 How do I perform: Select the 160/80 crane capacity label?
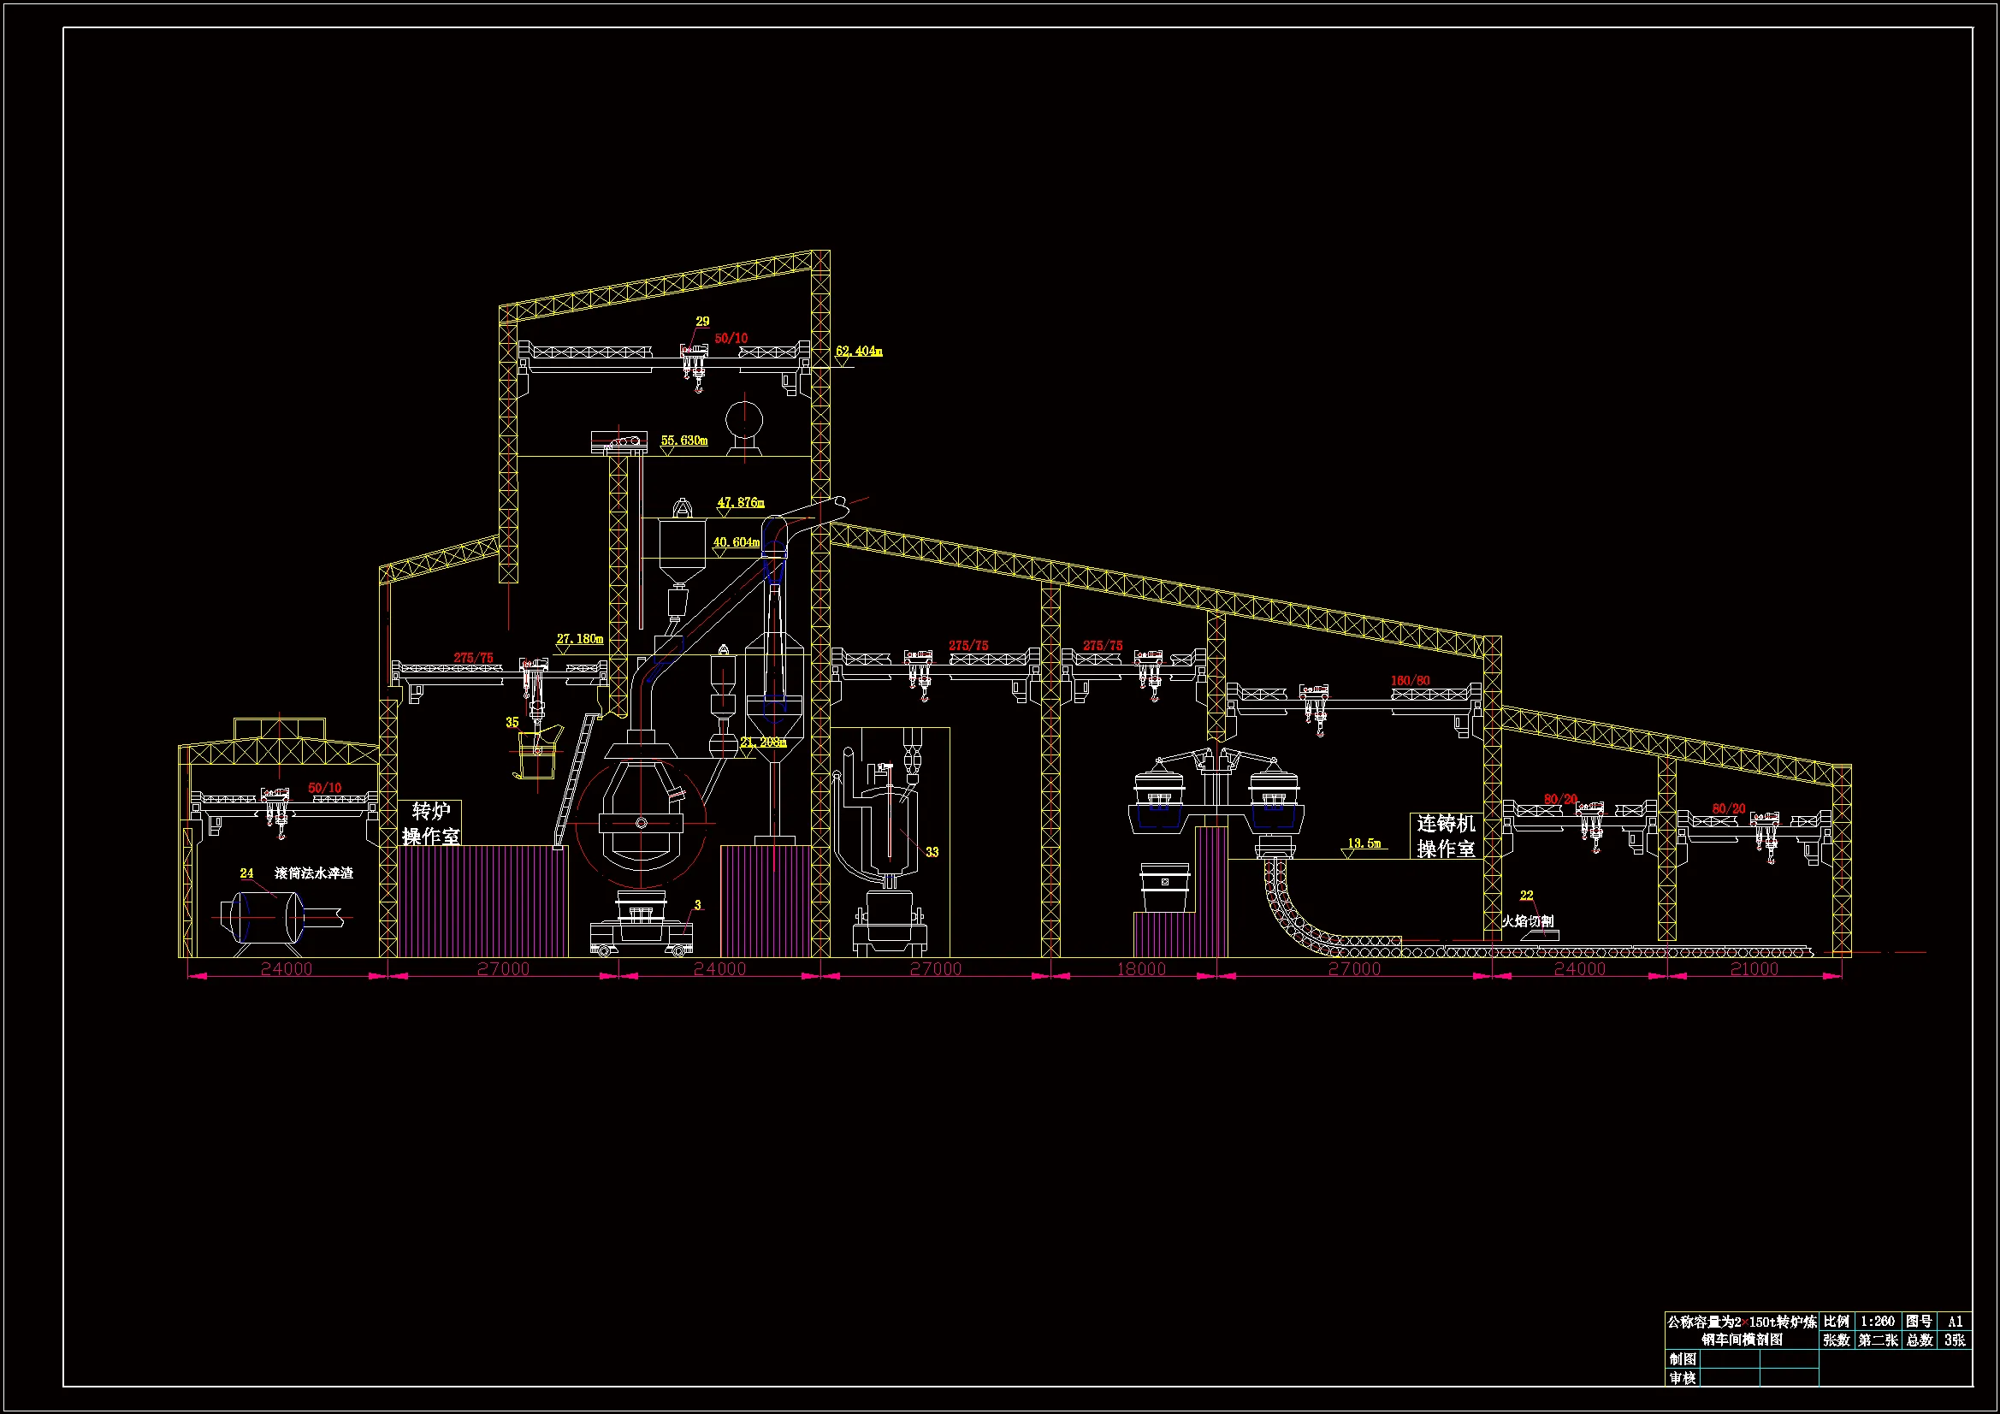click(1411, 680)
